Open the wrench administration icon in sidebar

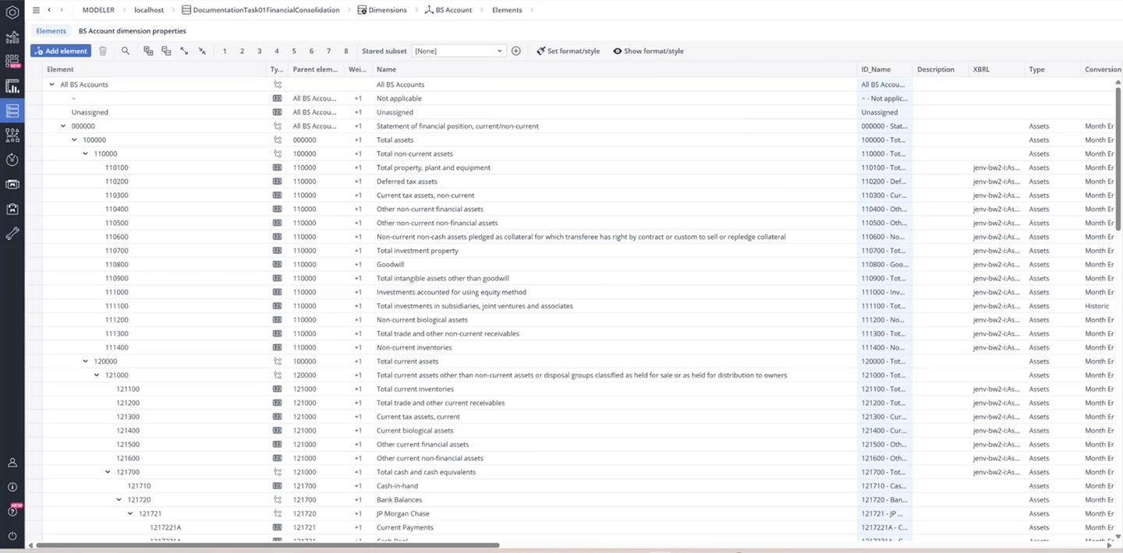12,234
